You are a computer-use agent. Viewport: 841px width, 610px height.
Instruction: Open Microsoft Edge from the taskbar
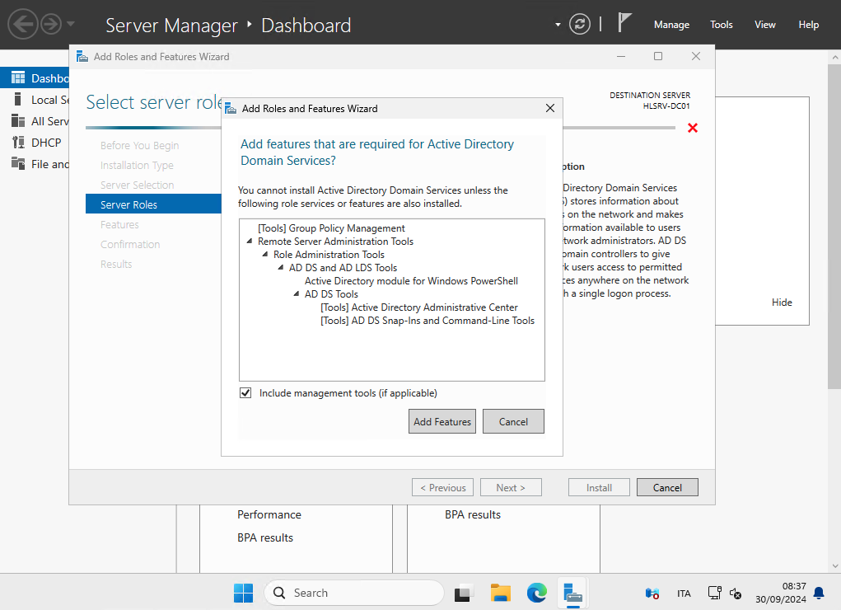537,593
